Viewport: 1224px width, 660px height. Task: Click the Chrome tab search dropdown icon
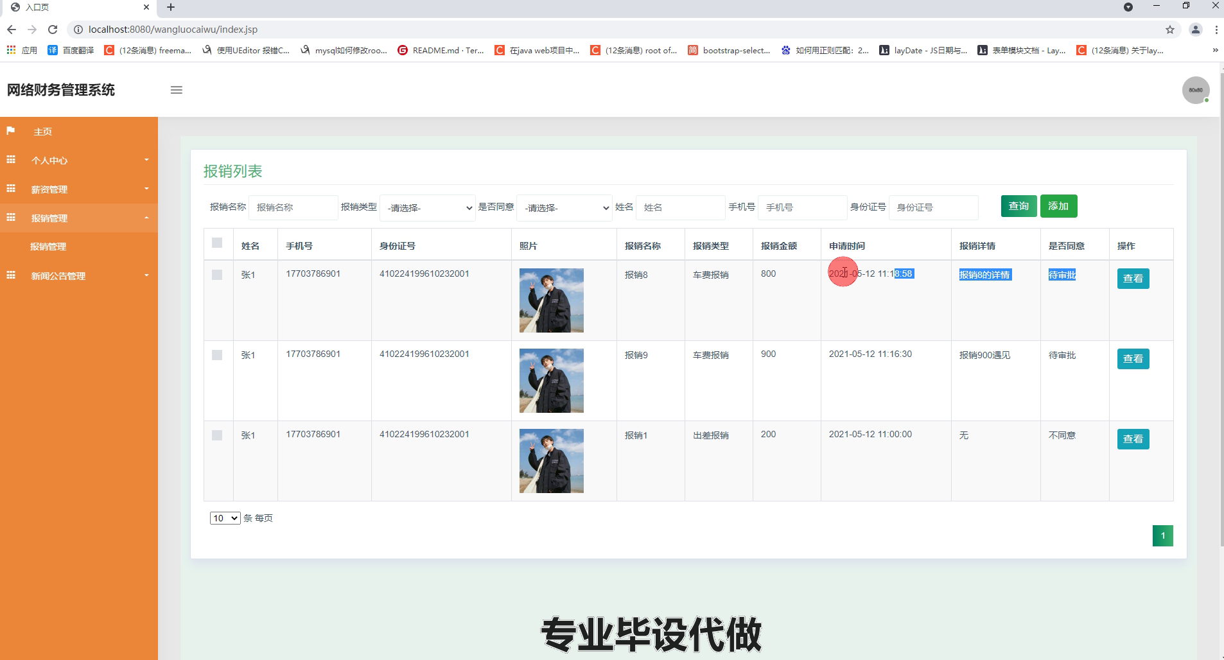click(x=1128, y=7)
